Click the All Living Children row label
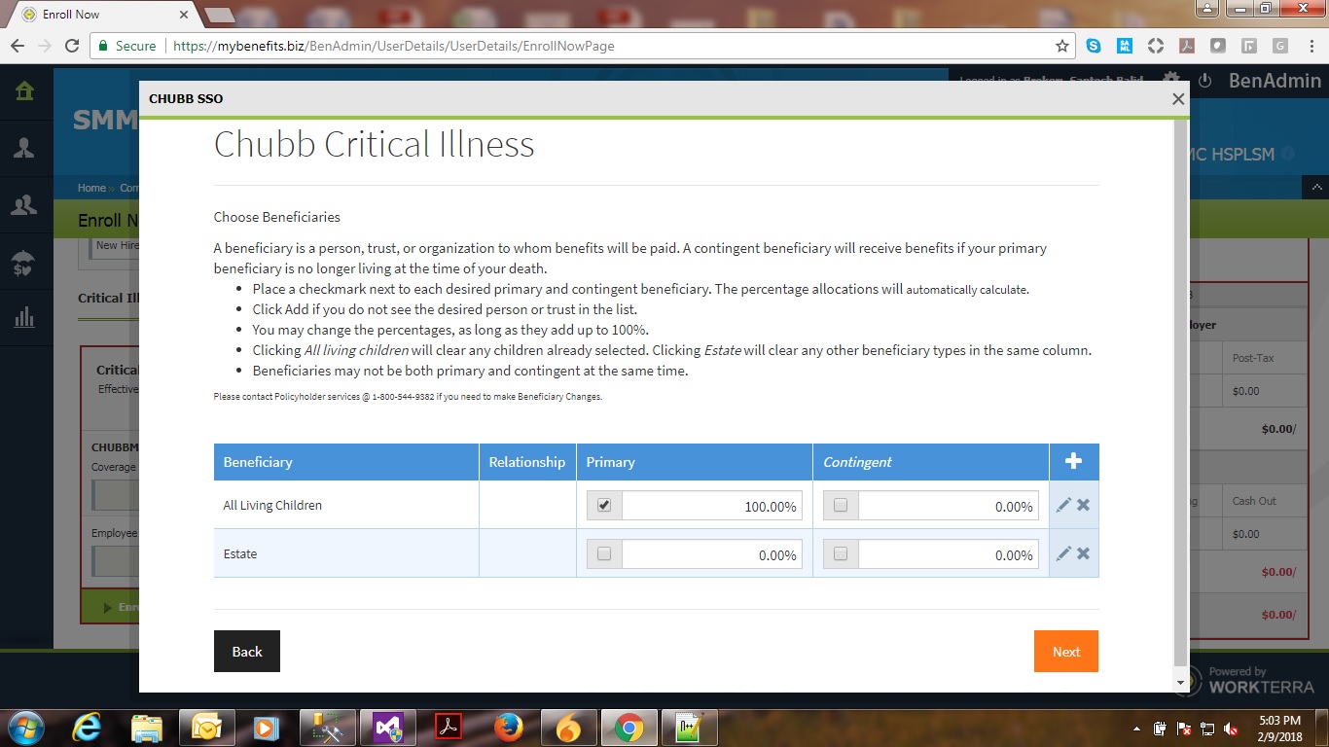The image size is (1329, 747). [272, 505]
